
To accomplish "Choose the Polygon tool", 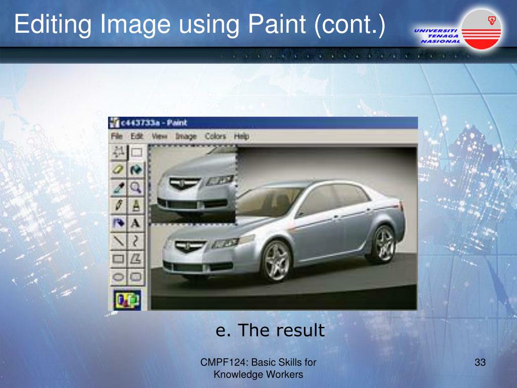I will (136, 259).
